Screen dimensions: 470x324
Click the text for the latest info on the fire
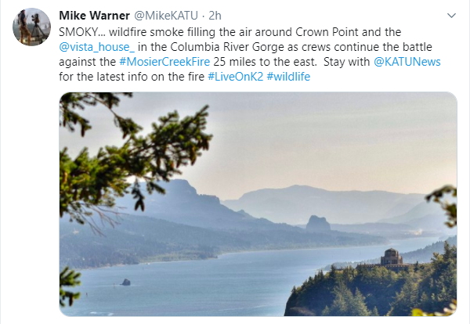132,77
